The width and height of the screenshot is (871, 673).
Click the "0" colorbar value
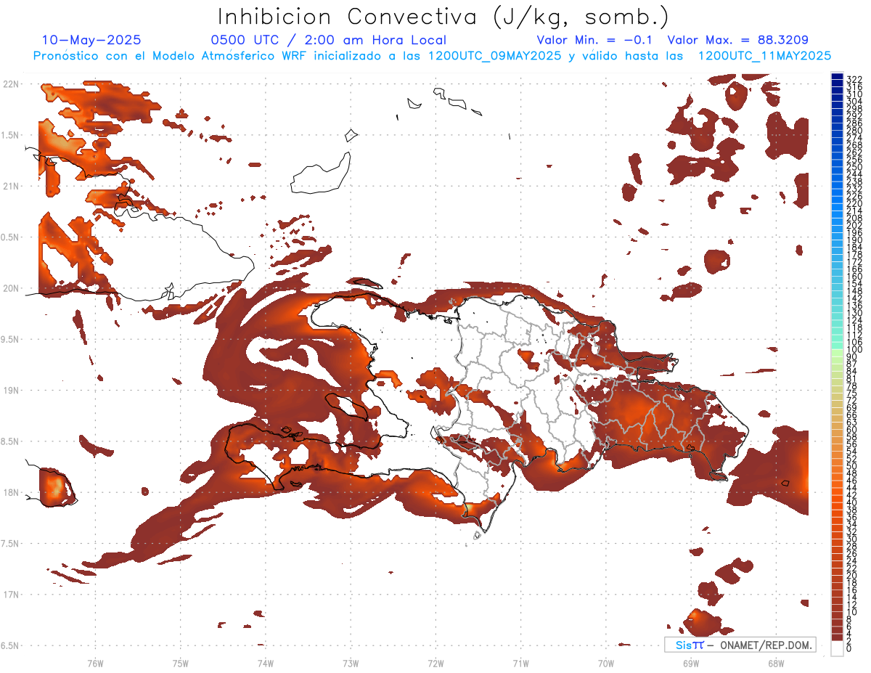click(849, 647)
